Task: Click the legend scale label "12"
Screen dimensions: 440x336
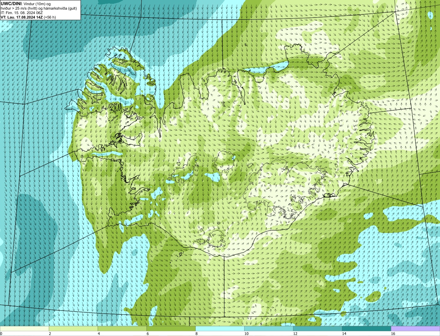Action: pyautogui.click(x=295, y=334)
